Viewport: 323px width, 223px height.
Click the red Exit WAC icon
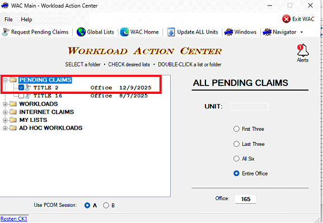pos(286,19)
